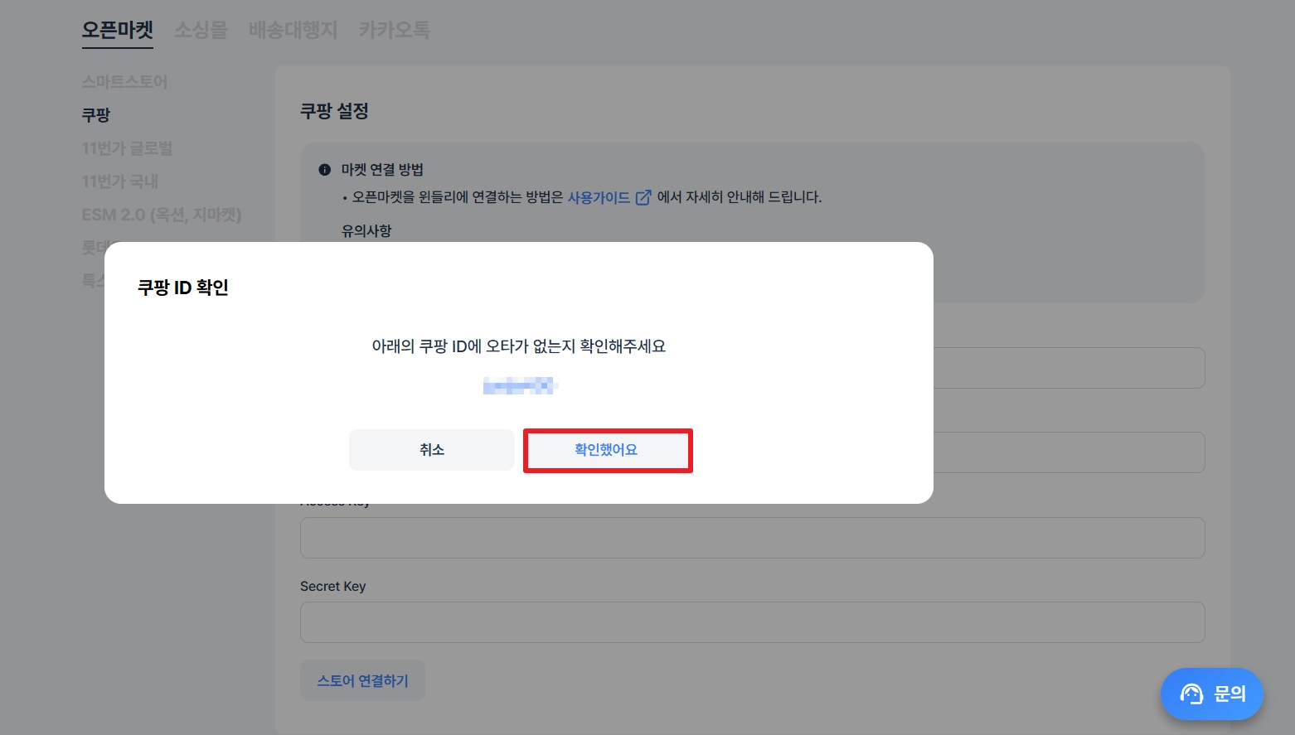Click the Secret Key label
This screenshot has width=1295, height=735.
333,586
